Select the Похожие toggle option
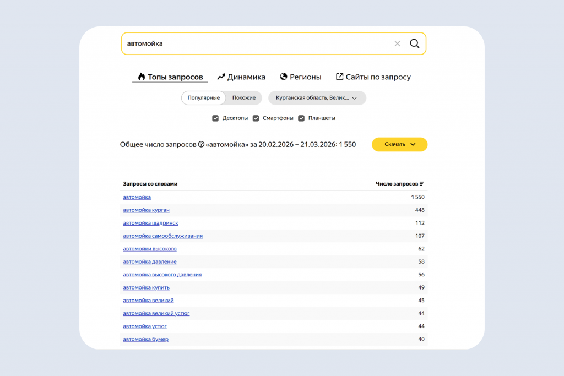 (x=244, y=98)
